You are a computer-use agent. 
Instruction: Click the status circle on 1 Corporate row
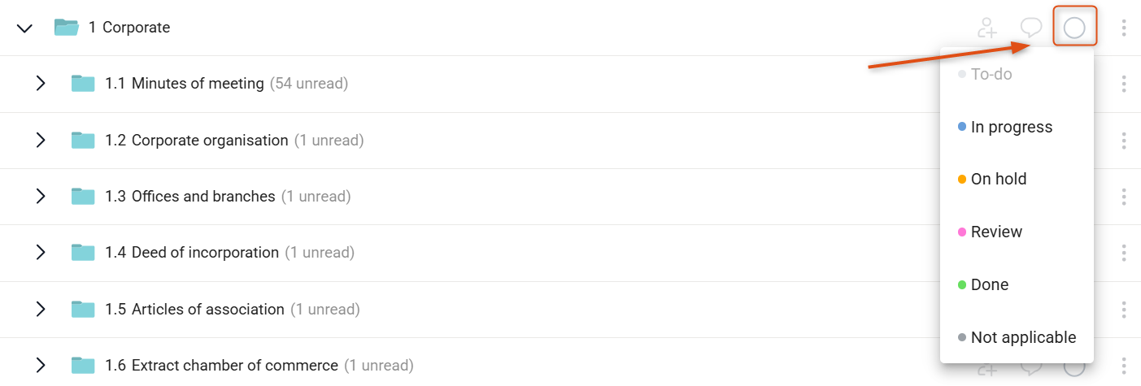pyautogui.click(x=1074, y=28)
